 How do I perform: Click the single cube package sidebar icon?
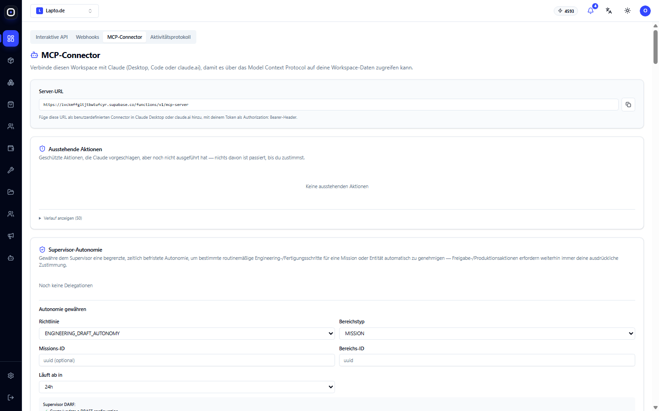[x=11, y=60]
